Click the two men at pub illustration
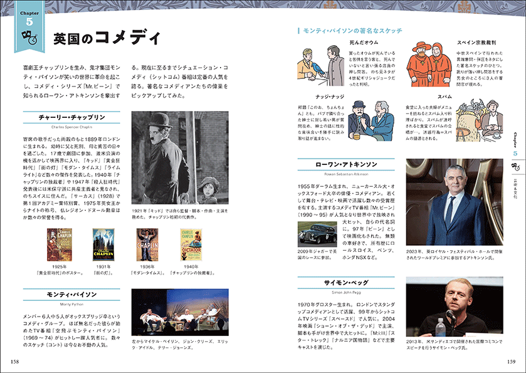The width and height of the screenshot is (526, 373). click(371, 121)
